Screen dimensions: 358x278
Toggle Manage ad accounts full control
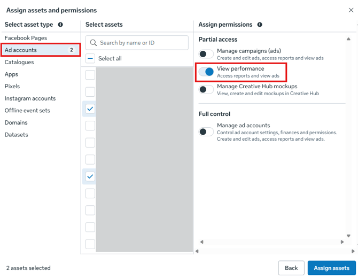coord(206,132)
